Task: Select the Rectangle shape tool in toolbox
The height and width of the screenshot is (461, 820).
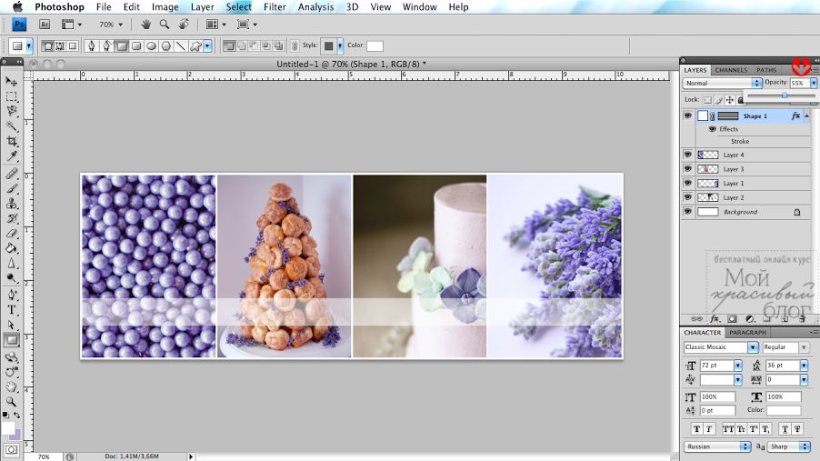Action: pos(11,341)
